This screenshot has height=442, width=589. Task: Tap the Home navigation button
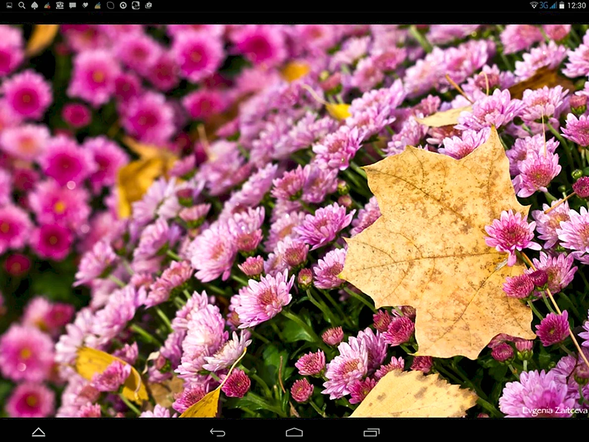click(294, 432)
